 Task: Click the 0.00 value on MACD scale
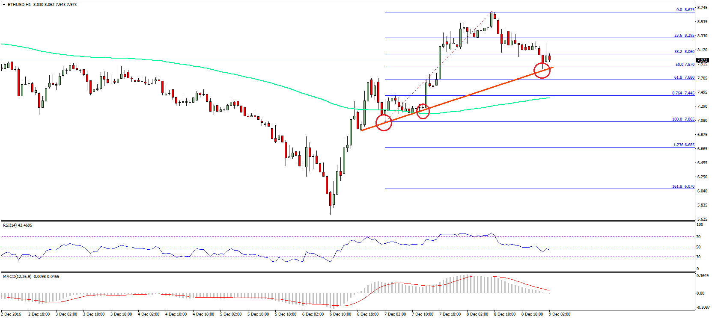click(700, 293)
